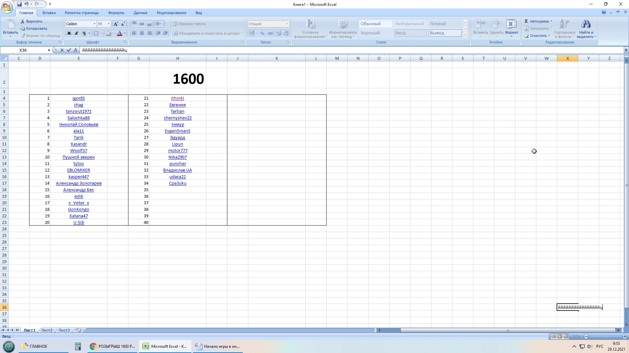
Task: Expand the Calibri font name dropdown
Action: click(94, 24)
